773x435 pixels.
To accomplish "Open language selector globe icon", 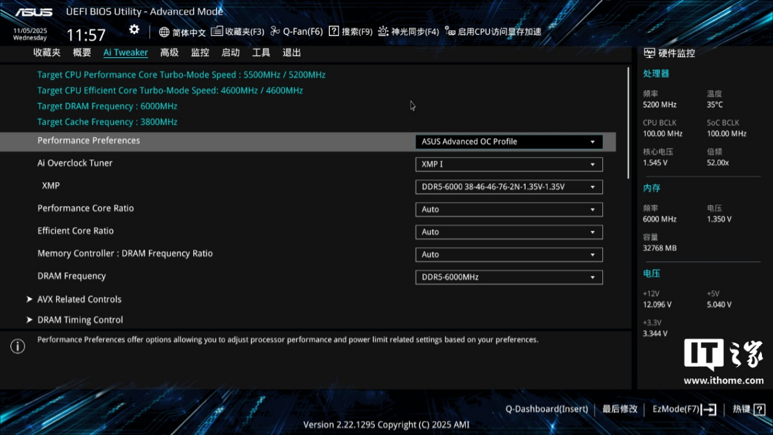I will point(164,32).
